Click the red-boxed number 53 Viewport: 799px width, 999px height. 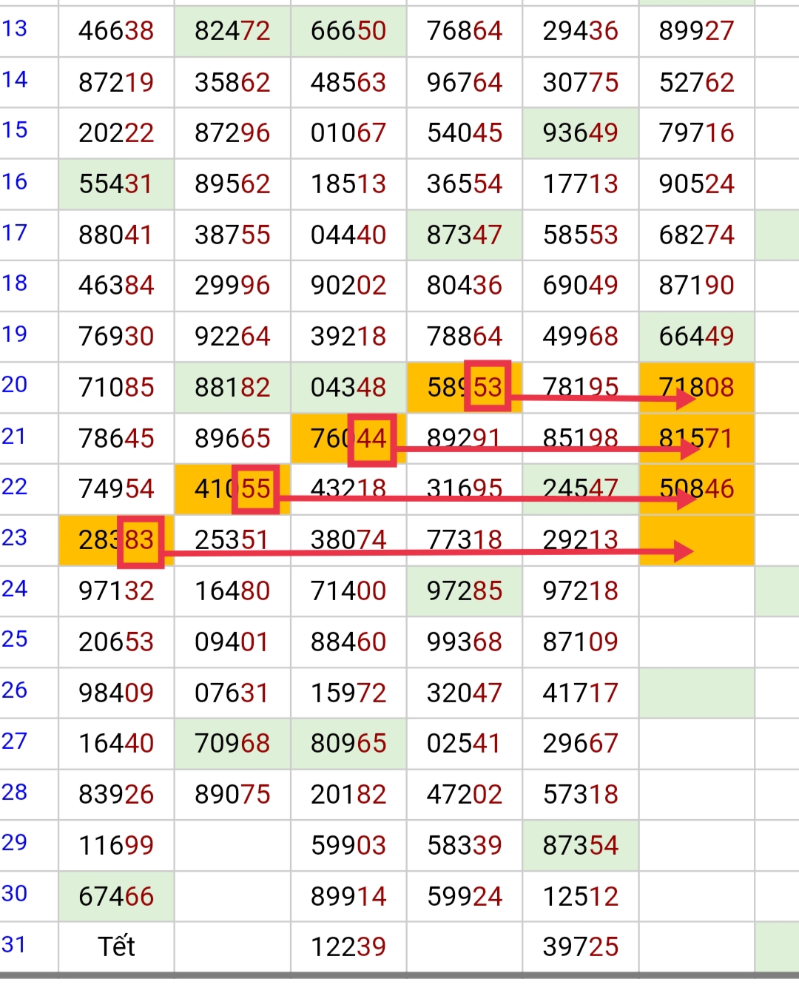tap(488, 386)
